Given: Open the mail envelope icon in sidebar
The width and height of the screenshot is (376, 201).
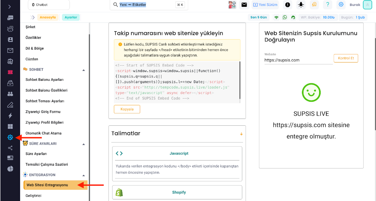Looking at the screenshot, I should point(10,50).
